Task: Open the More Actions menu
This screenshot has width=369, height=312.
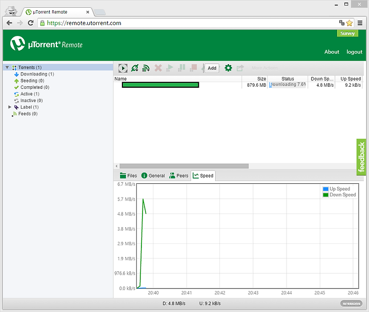Action: (264, 68)
